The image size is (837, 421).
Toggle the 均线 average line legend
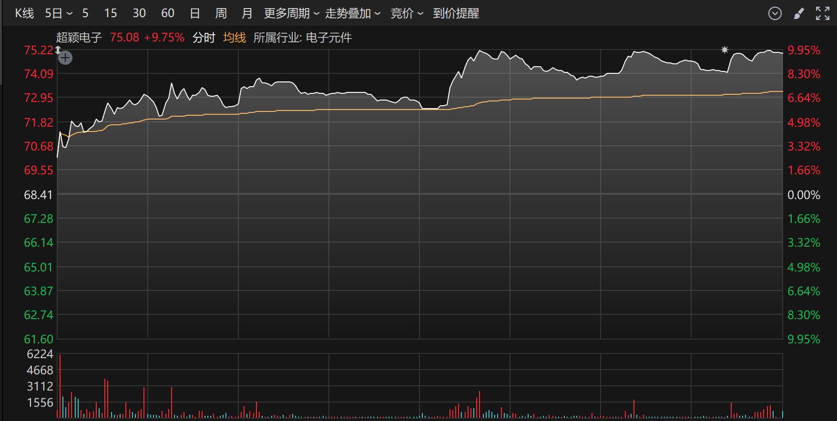(x=235, y=38)
